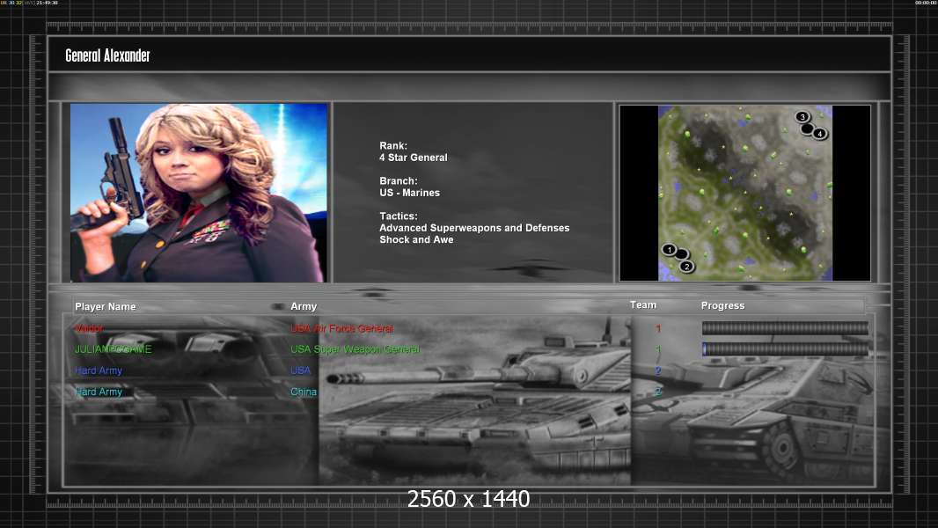Click the 'Rank:' label

pyautogui.click(x=393, y=145)
